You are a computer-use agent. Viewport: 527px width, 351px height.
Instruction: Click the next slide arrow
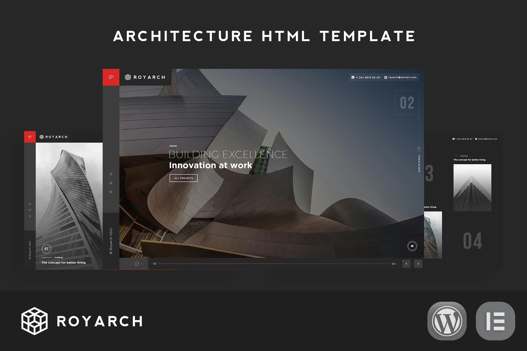point(418,264)
